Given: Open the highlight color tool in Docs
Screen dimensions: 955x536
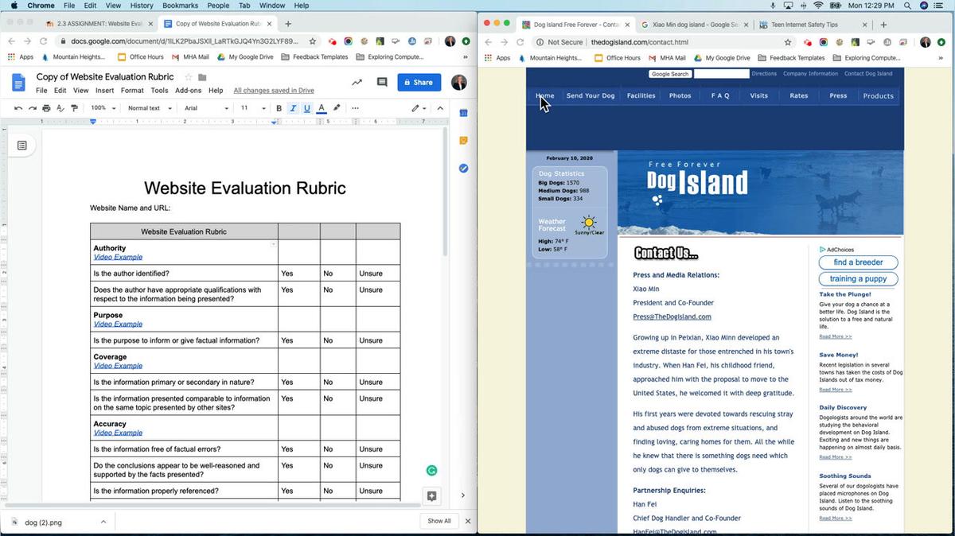Looking at the screenshot, I should (337, 108).
